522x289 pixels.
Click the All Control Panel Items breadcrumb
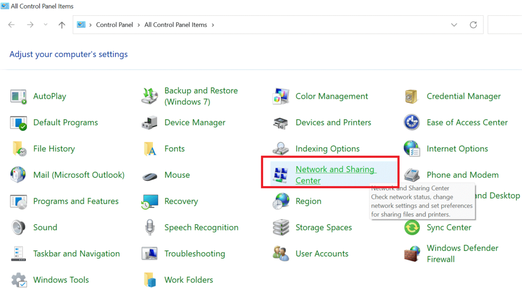pos(175,24)
